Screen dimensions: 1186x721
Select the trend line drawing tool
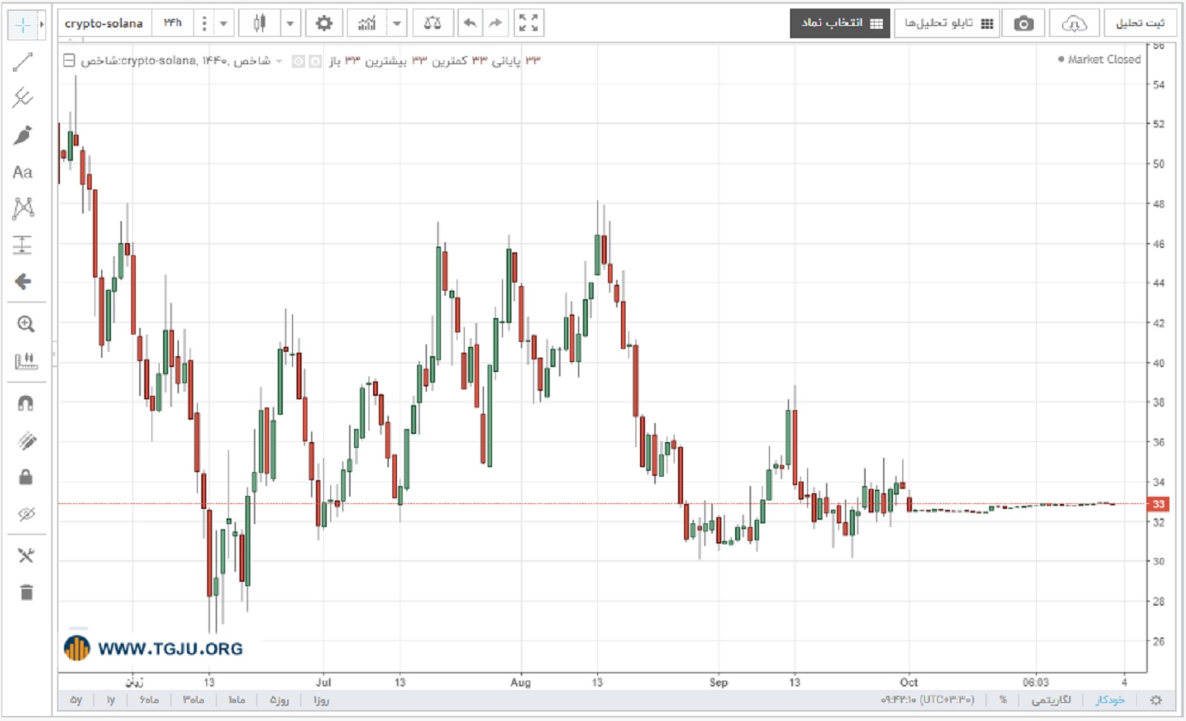coord(23,62)
